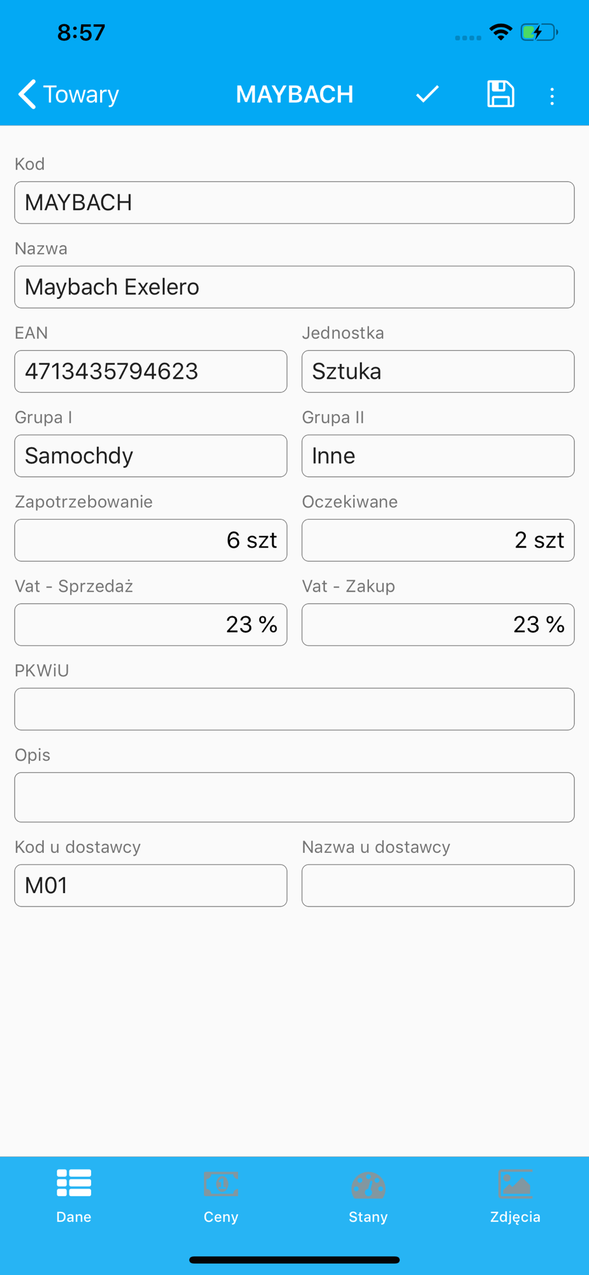Edit the Vat - Sprzedaż 23 % field

(151, 625)
